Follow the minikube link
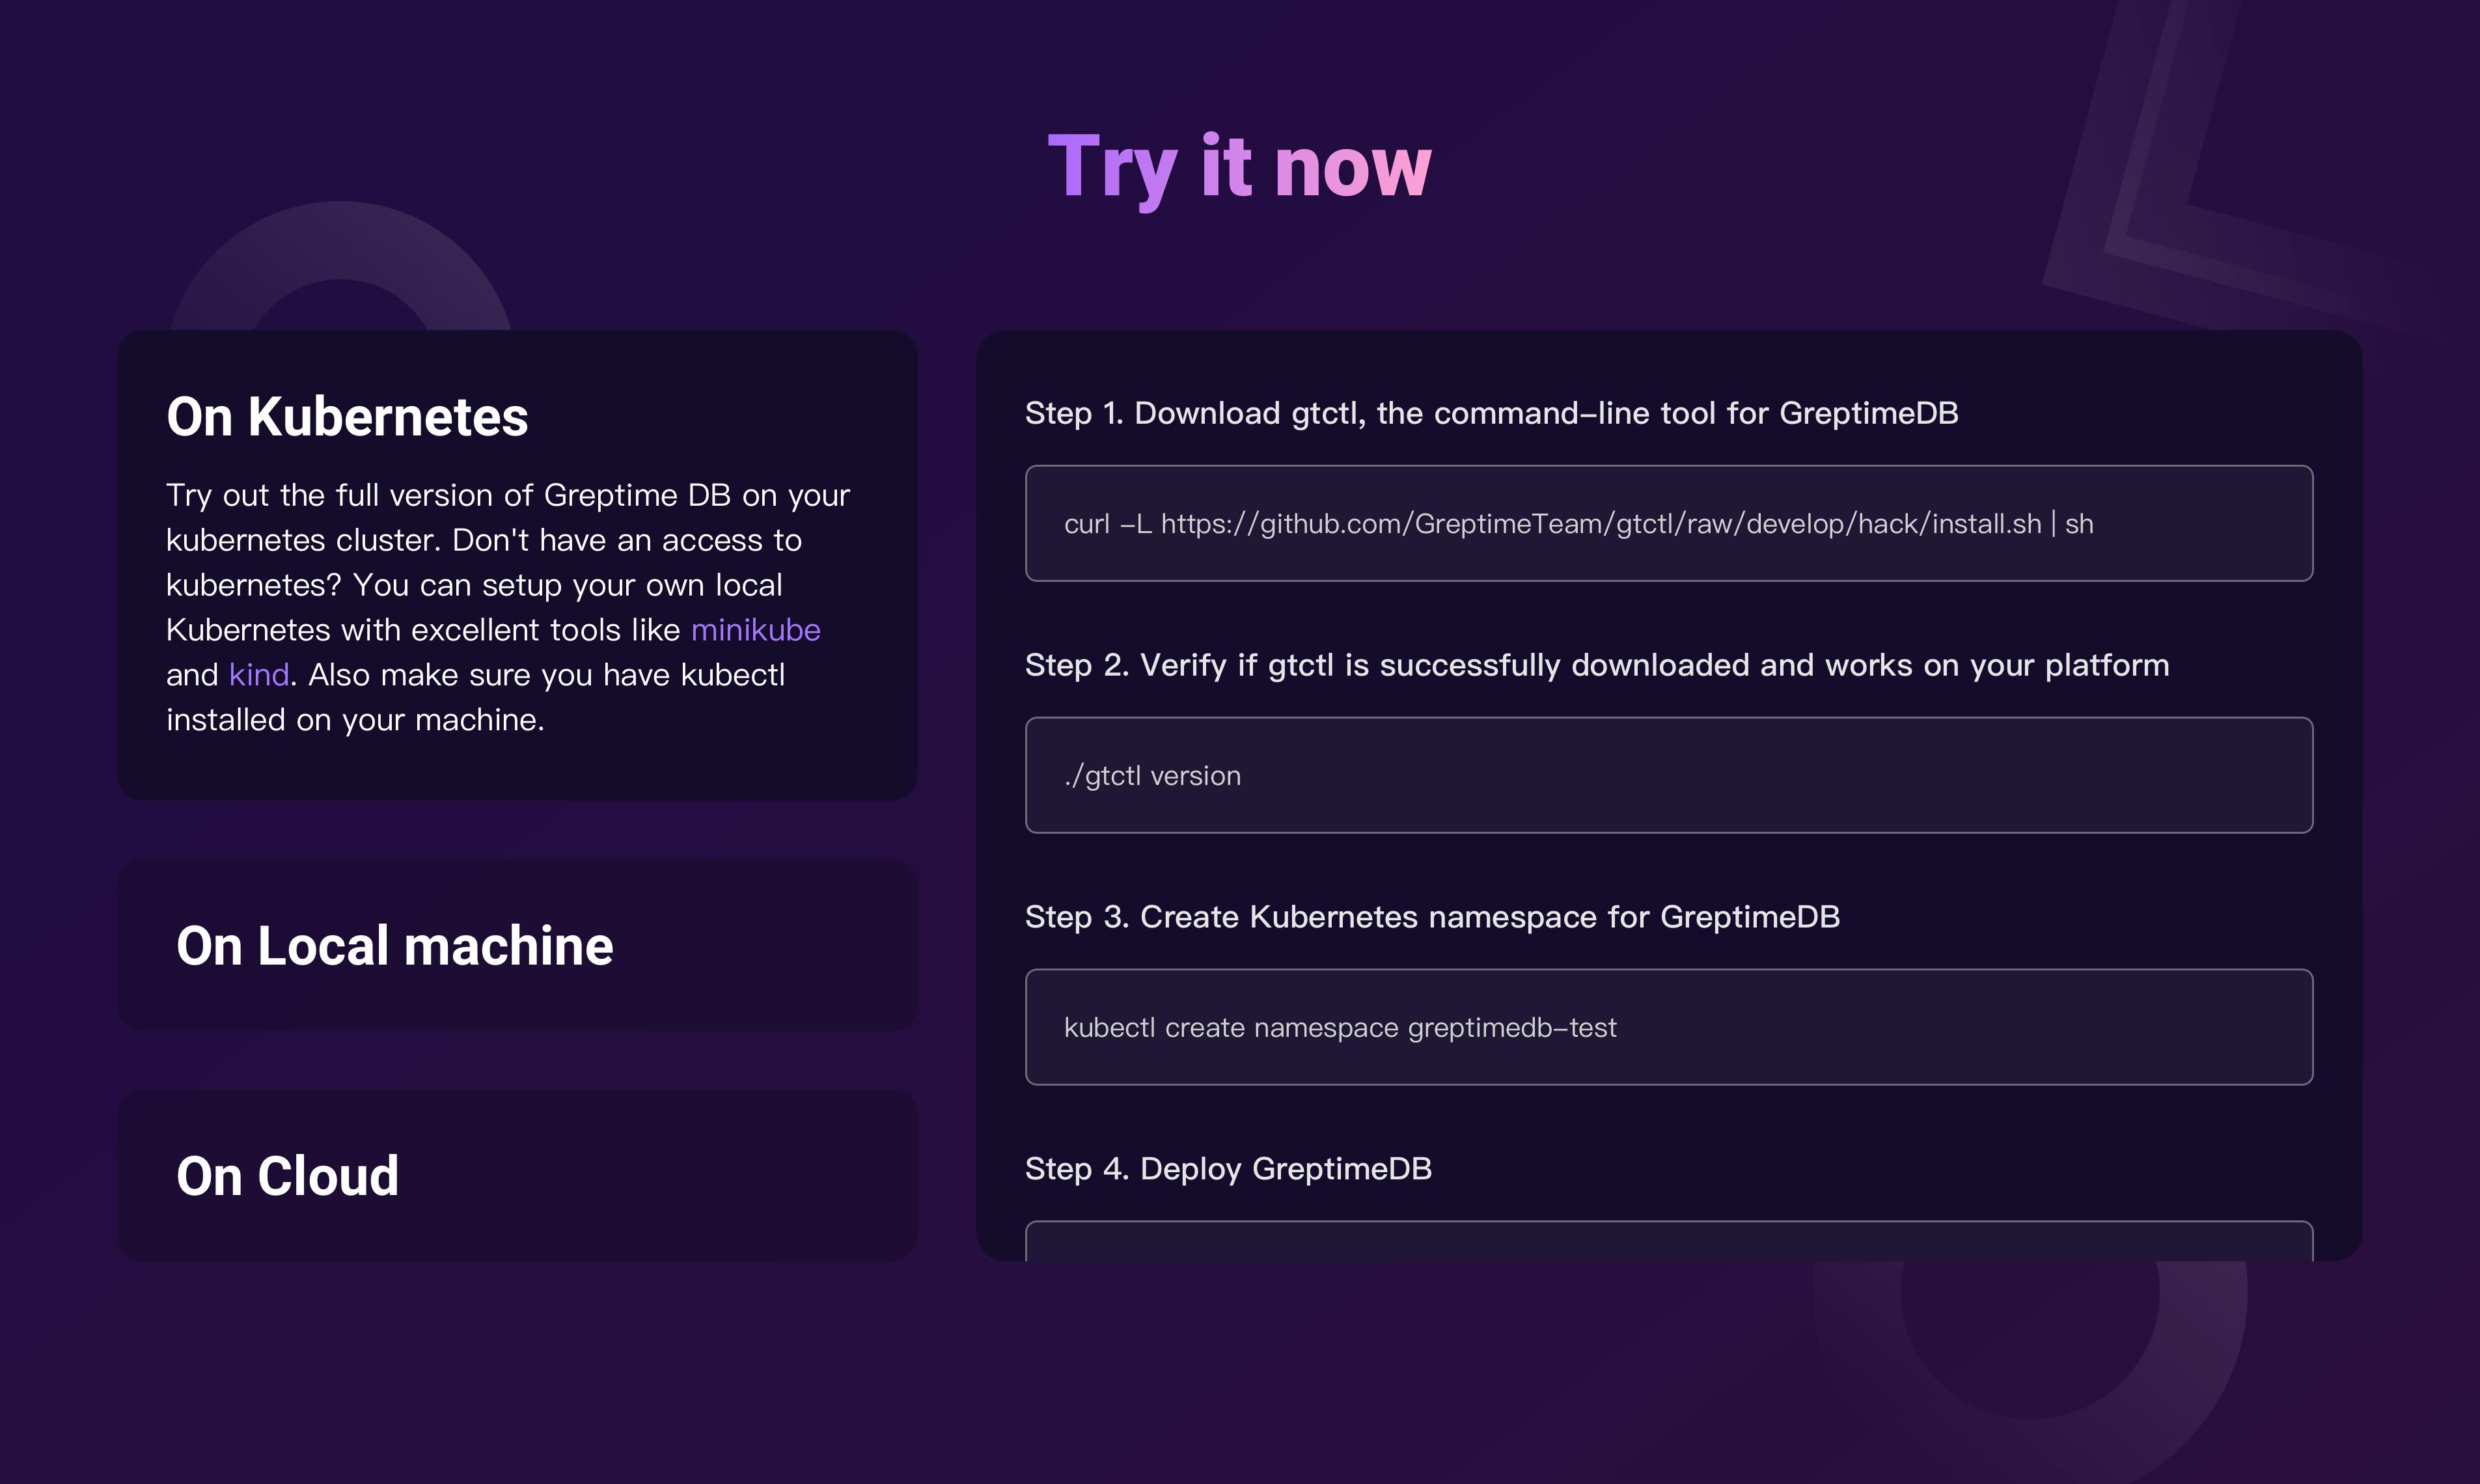Image resolution: width=2480 pixels, height=1484 pixels. 755,630
